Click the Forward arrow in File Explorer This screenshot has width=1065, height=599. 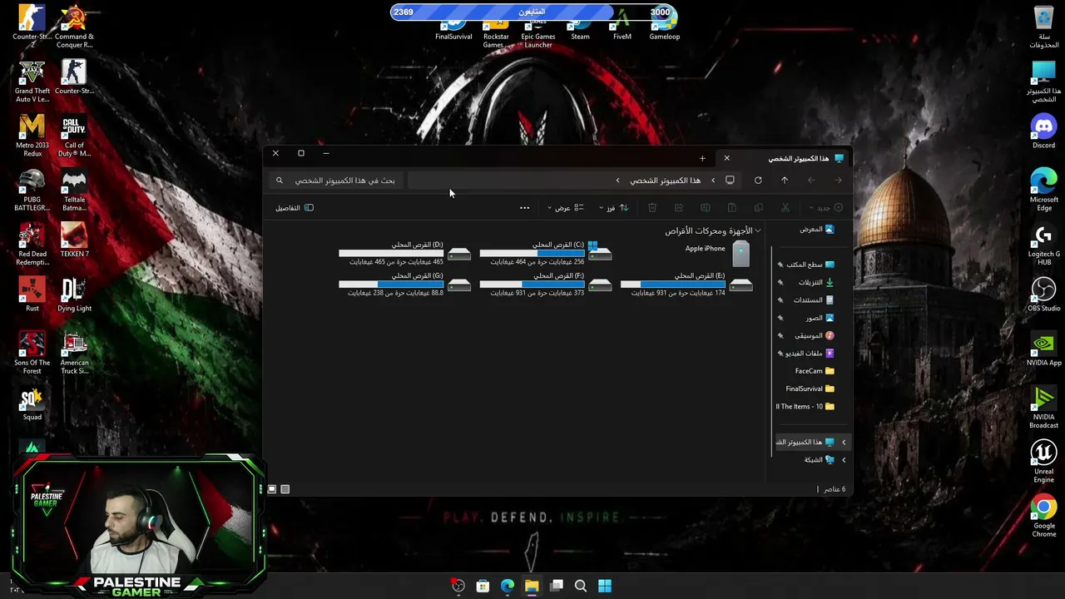[811, 181]
